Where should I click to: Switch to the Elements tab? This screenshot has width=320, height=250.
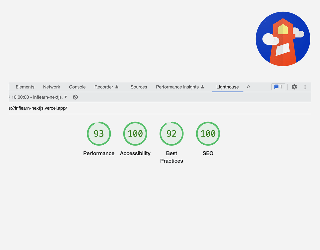coord(25,87)
